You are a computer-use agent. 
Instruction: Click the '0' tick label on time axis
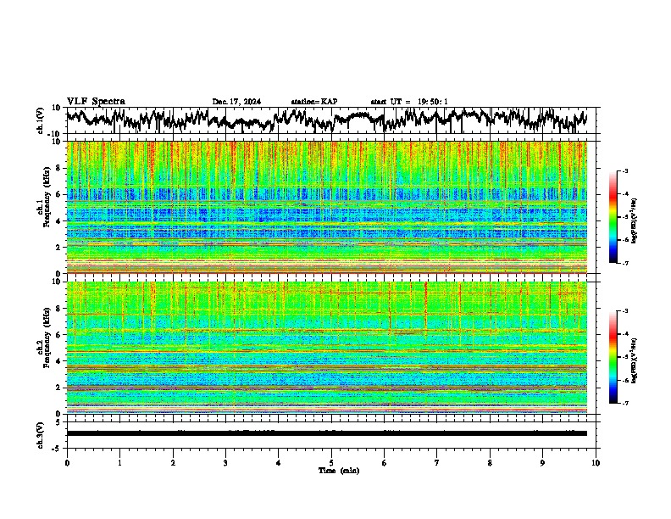67,463
